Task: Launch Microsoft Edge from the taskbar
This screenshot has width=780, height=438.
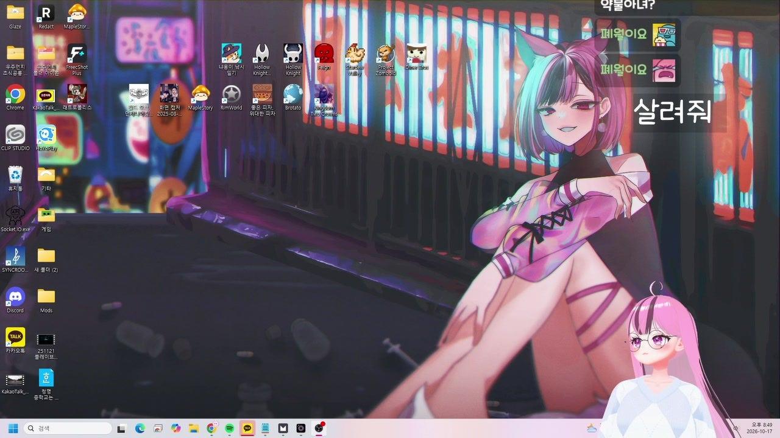Action: pyautogui.click(x=140, y=428)
